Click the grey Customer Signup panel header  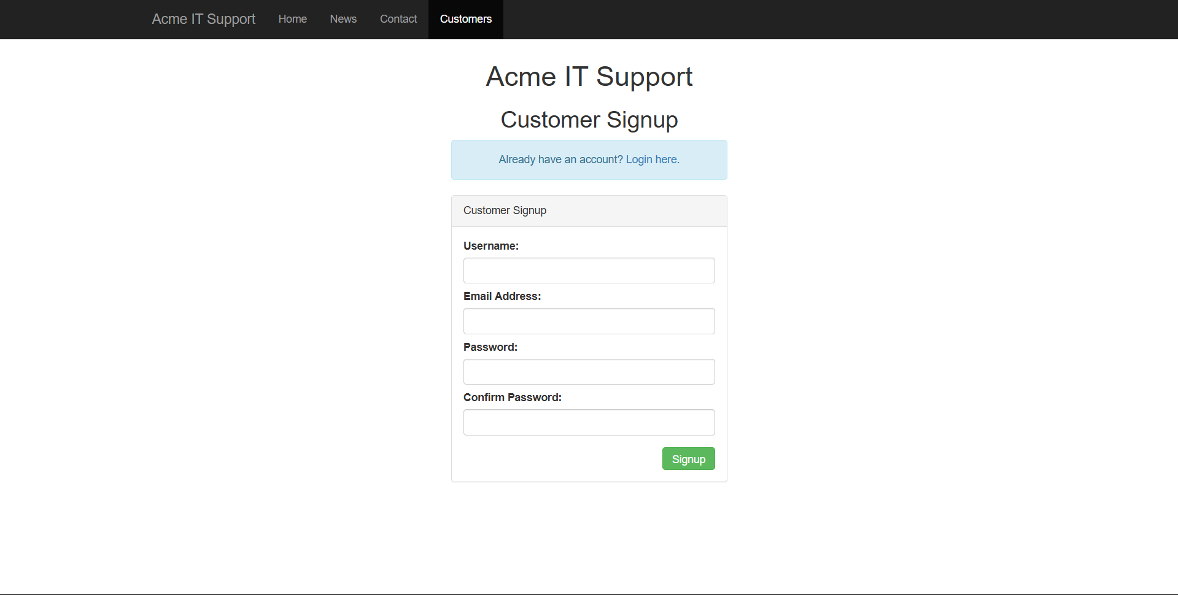589,211
